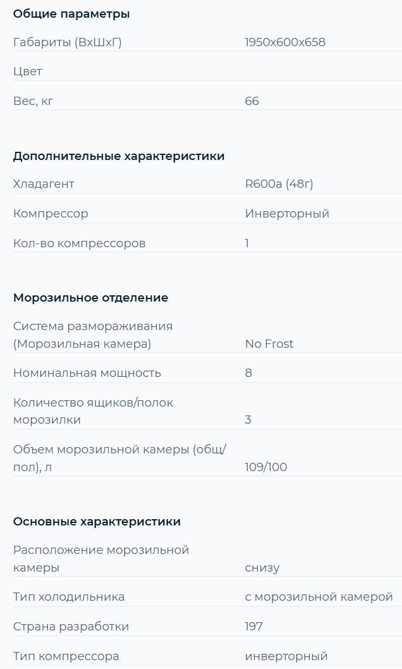Select the Номинальная мощность label
Viewport: 402px width, 669px height.
(x=87, y=373)
